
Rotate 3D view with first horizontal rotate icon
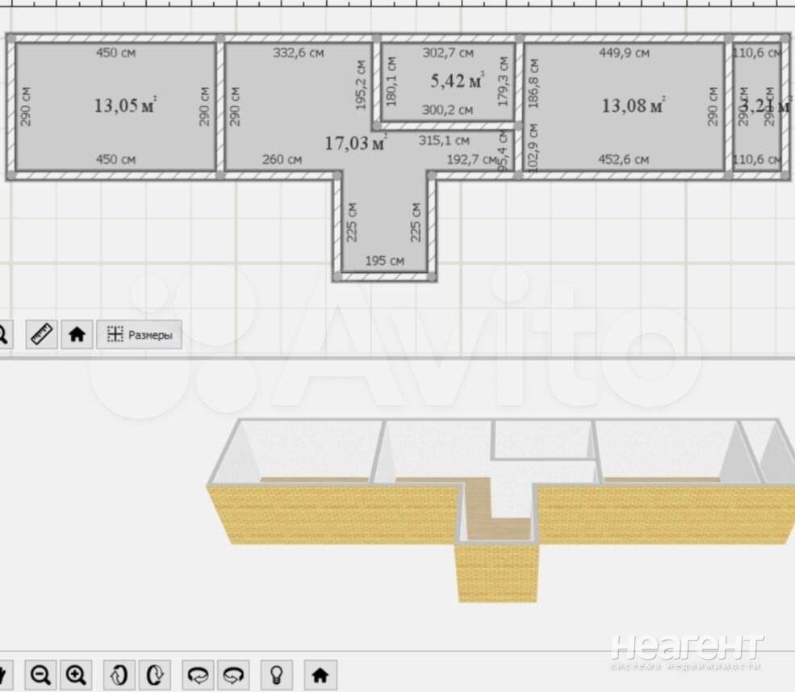point(198,673)
